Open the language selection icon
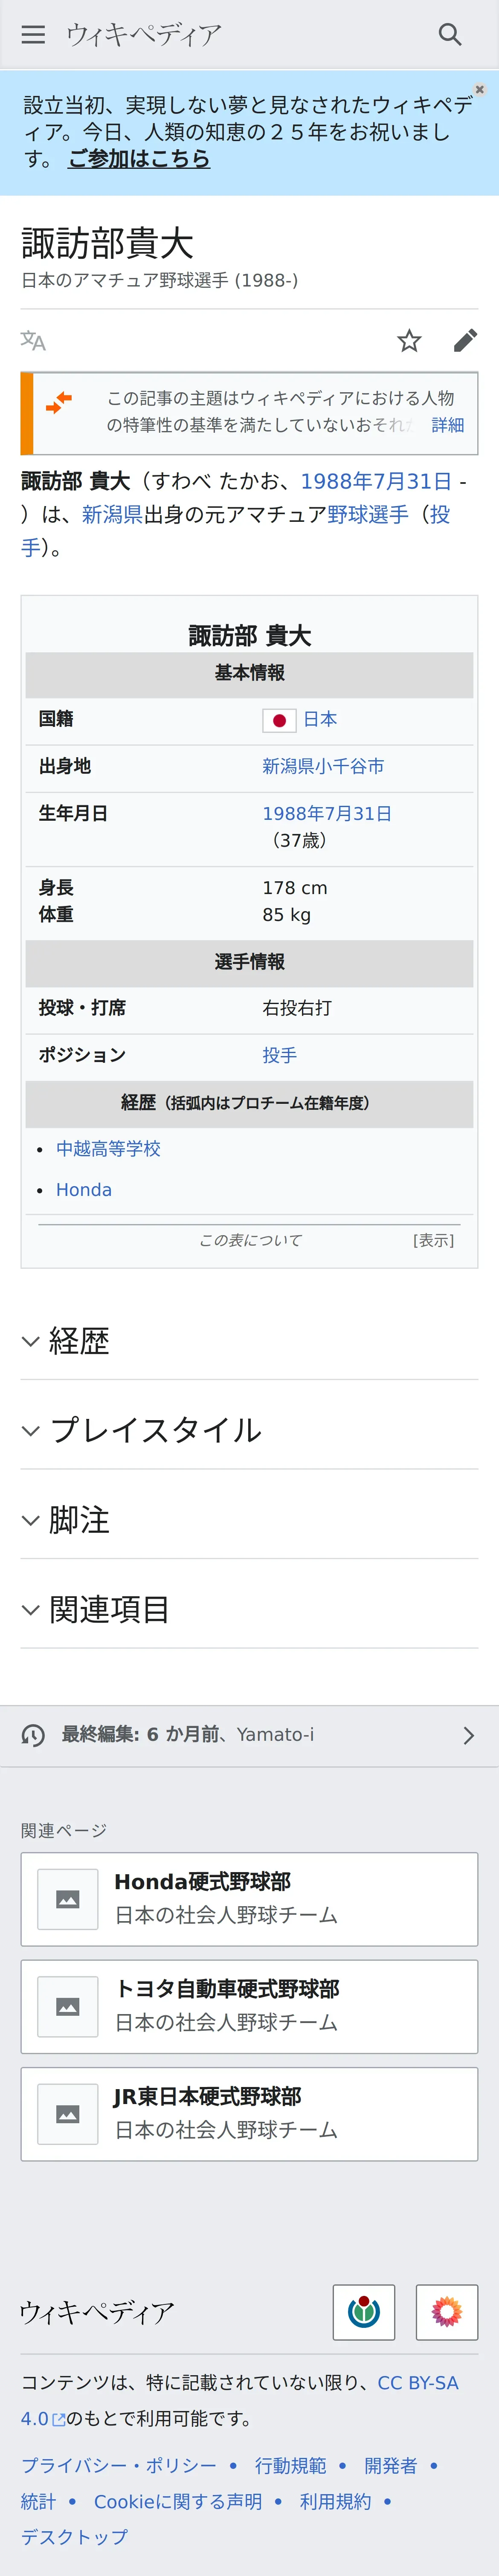Image resolution: width=499 pixels, height=2576 pixels. tap(33, 341)
